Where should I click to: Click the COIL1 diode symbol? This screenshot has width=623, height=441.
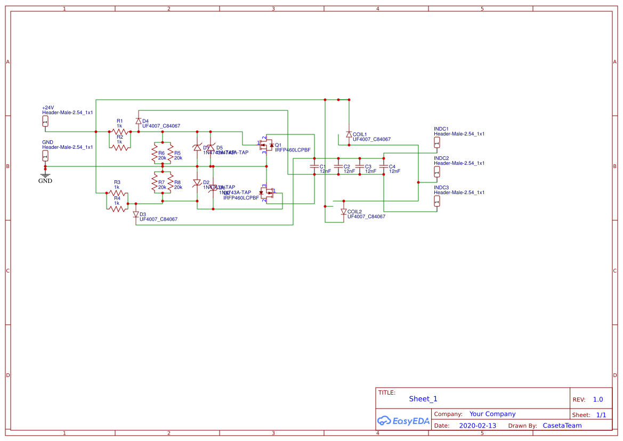(x=349, y=134)
